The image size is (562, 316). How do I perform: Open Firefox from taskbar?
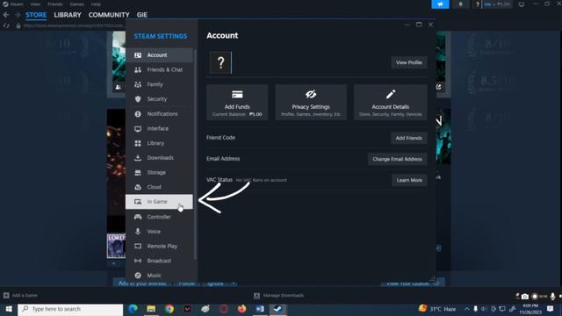pyautogui.click(x=242, y=309)
